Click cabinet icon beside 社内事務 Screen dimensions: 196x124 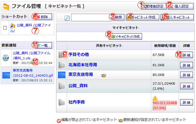click(62, 102)
